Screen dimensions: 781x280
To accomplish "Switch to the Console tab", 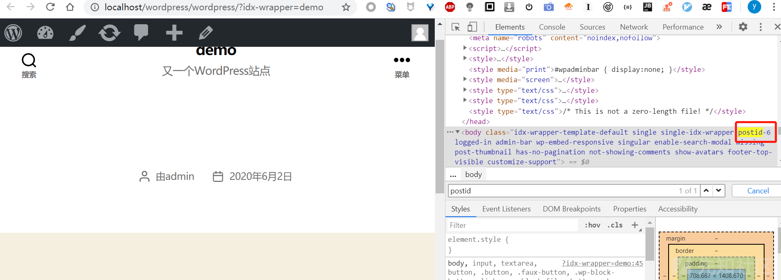I will coord(552,27).
